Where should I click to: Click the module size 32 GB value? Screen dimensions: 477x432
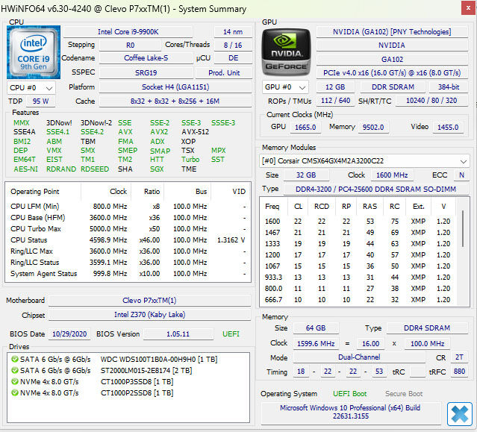(306, 175)
